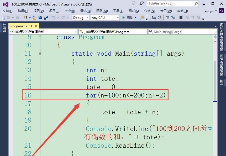Open the 调试(D) menu
This screenshot has width=226, height=156.
click(85, 11)
